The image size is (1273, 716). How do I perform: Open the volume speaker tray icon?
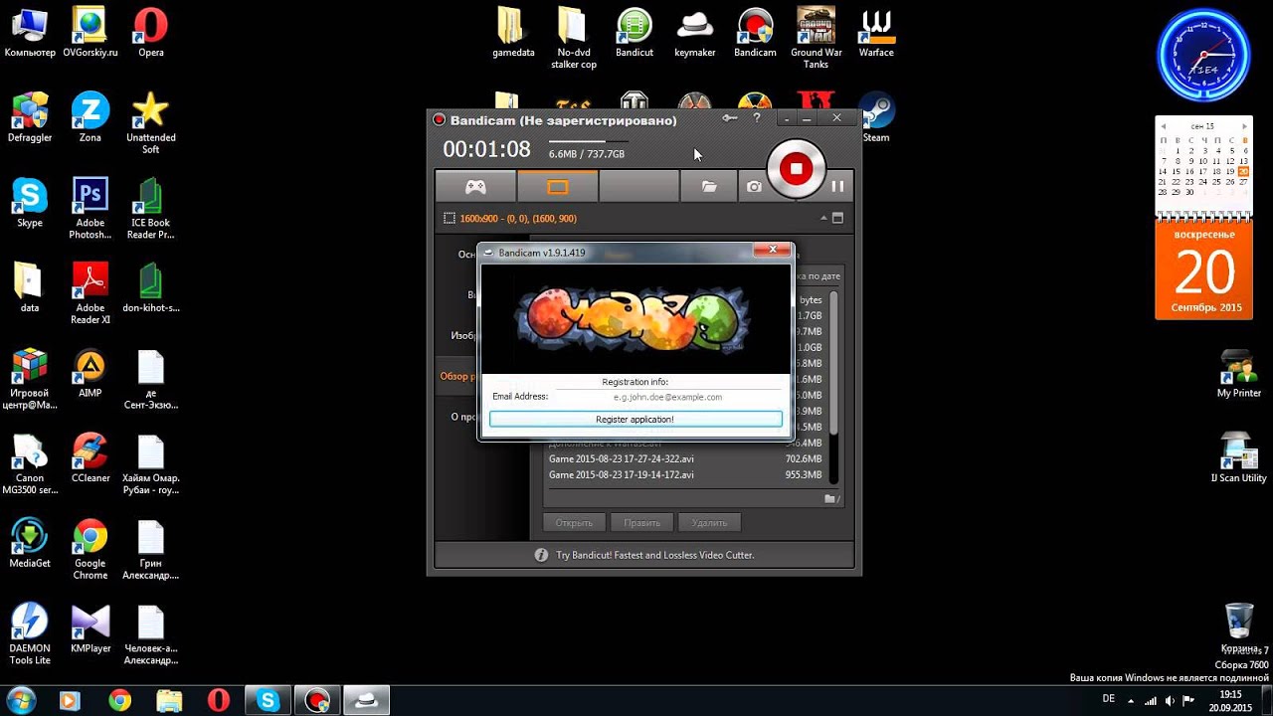click(x=1171, y=700)
